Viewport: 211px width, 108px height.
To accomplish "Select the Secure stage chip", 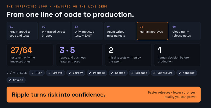I will (x=118, y=73).
